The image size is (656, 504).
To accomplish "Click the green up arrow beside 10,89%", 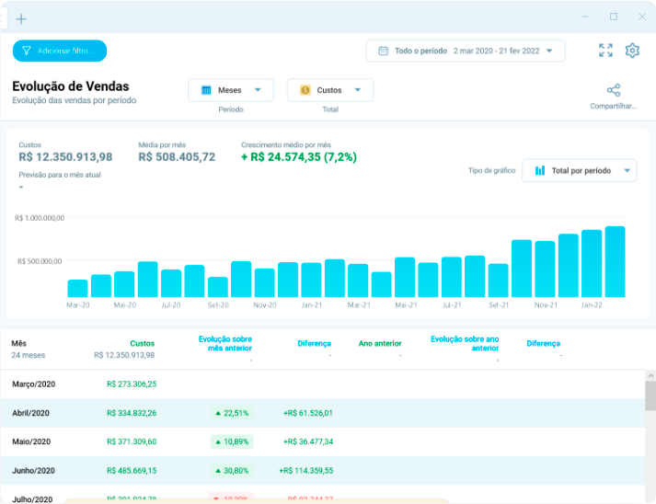I will [218, 441].
